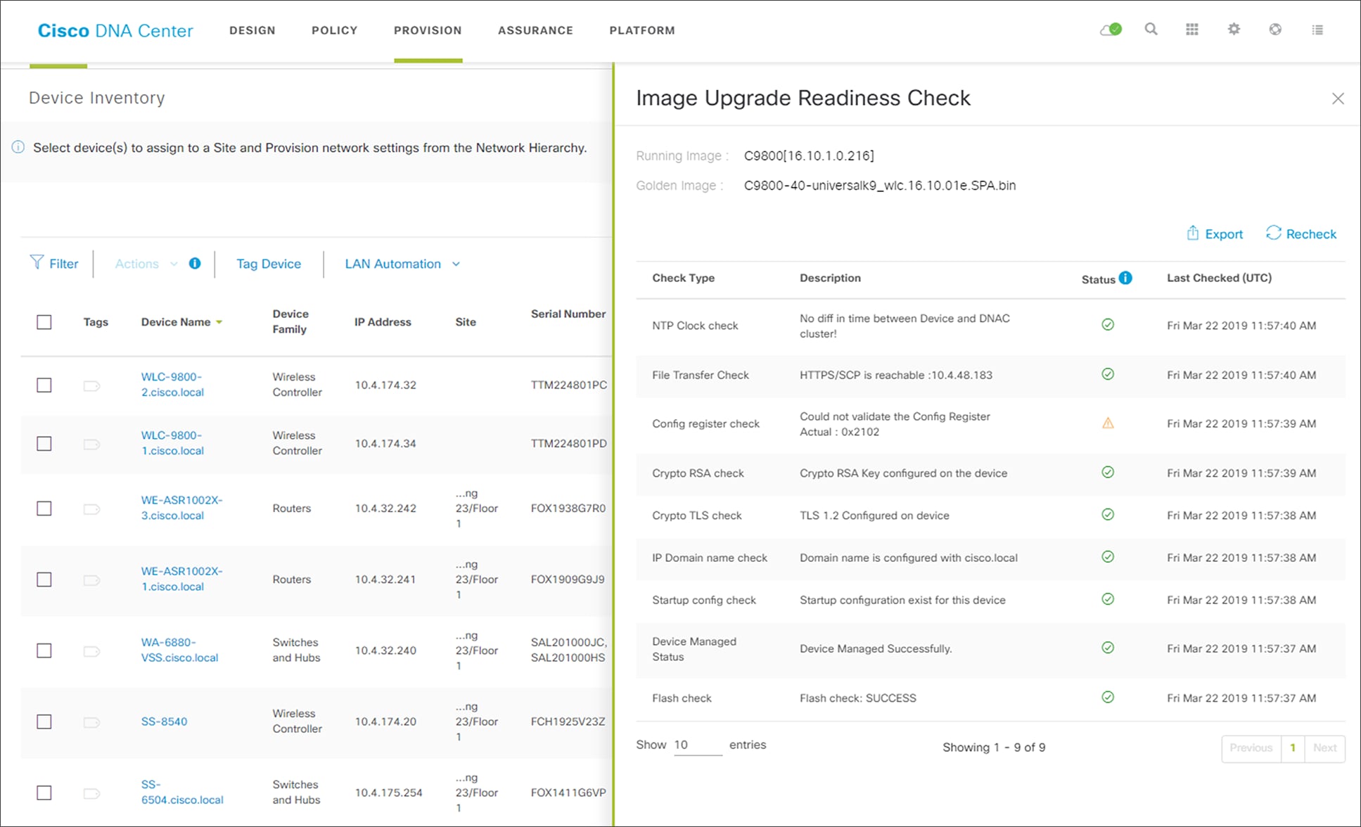The image size is (1361, 827).
Task: Click the Next pagination button
Action: [1324, 748]
